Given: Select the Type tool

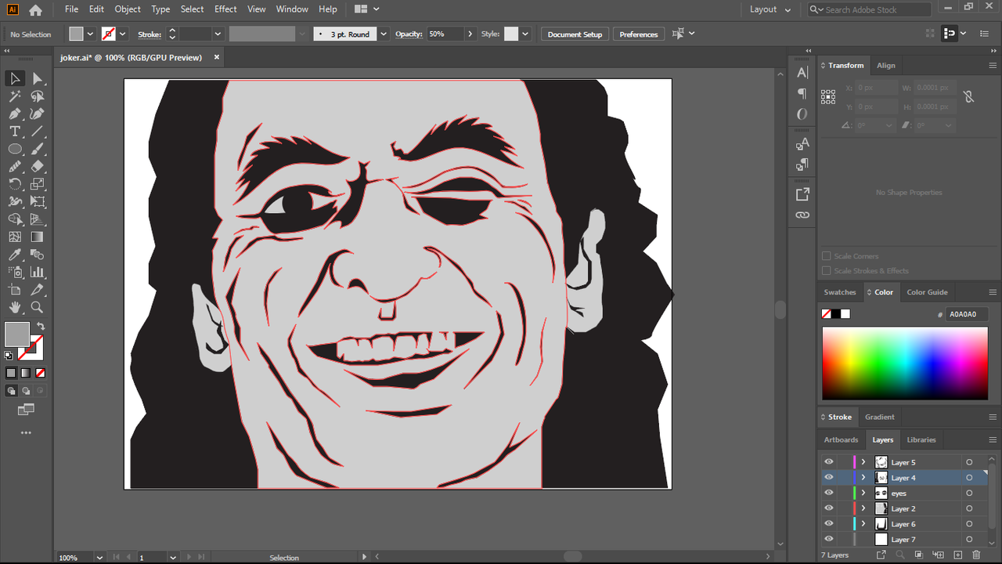Looking at the screenshot, I should click(15, 132).
